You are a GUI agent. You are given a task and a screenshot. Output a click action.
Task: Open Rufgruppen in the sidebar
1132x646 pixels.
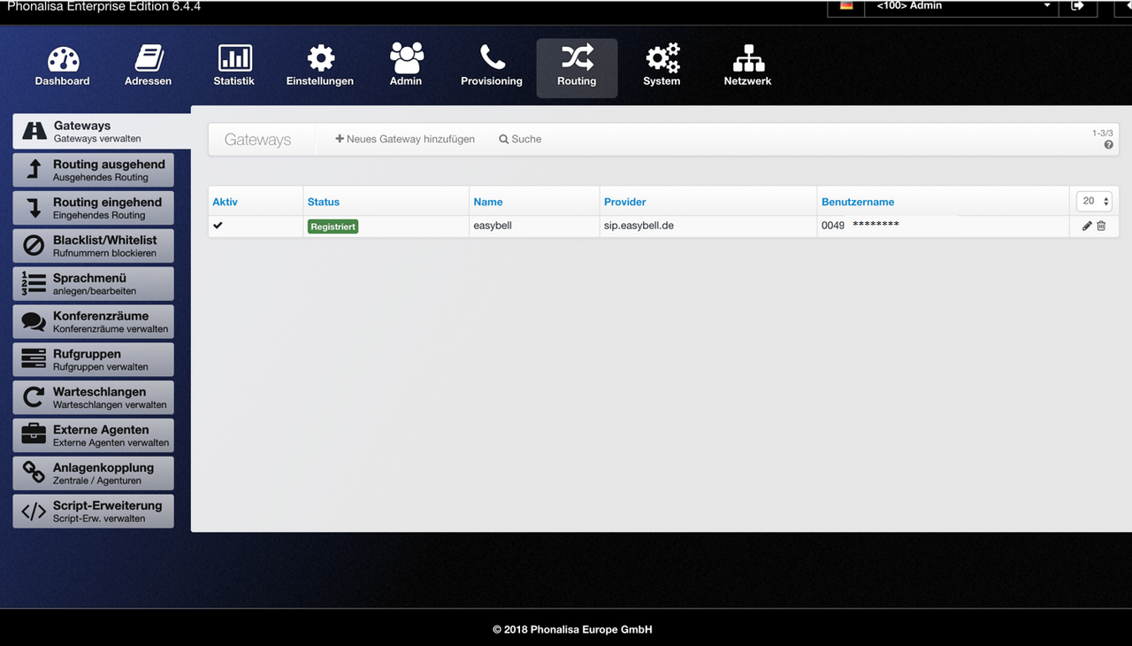tap(93, 359)
